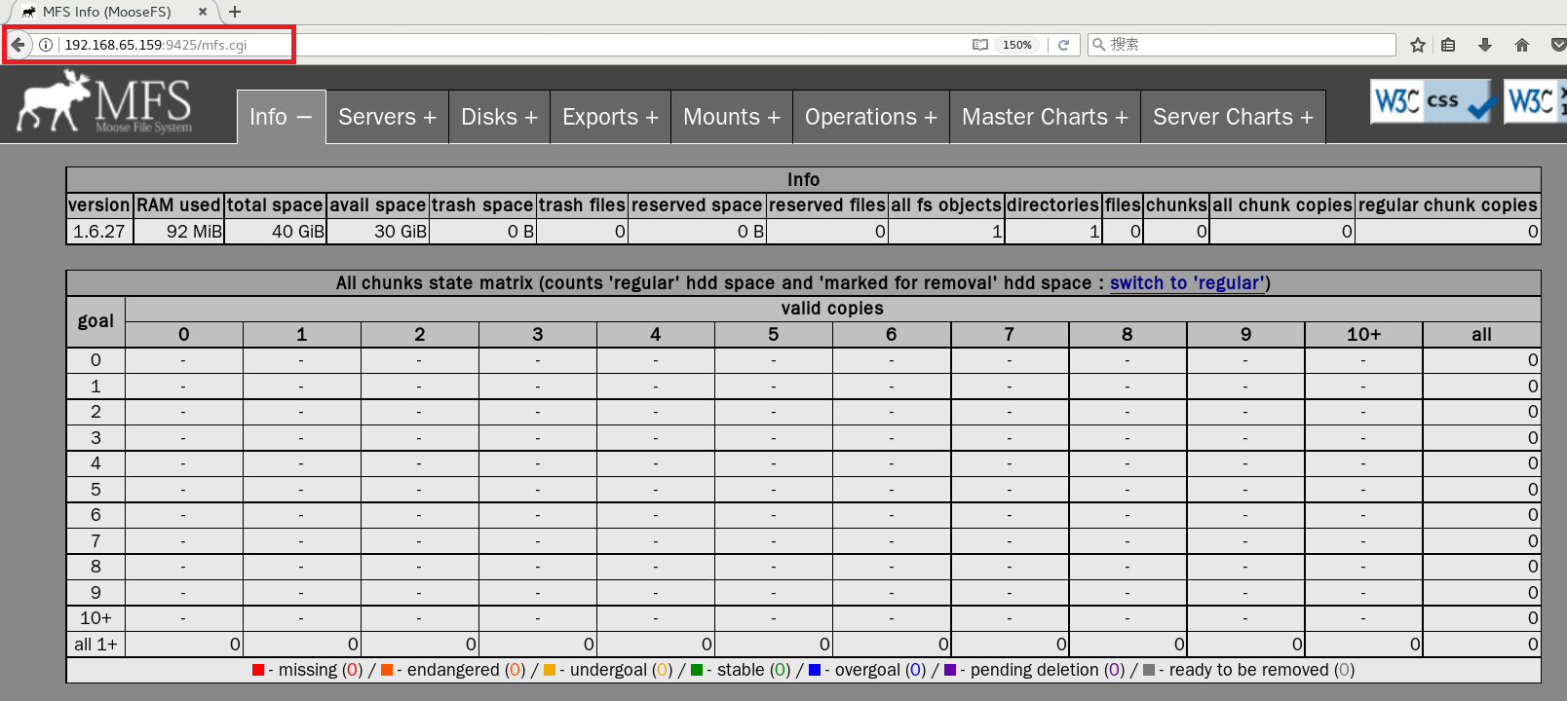Click the second W3C validation badge
This screenshot has width=1567, height=701.
[x=1536, y=101]
